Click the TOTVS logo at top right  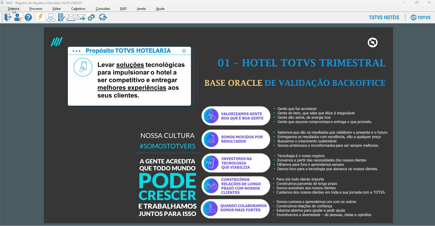click(421, 17)
